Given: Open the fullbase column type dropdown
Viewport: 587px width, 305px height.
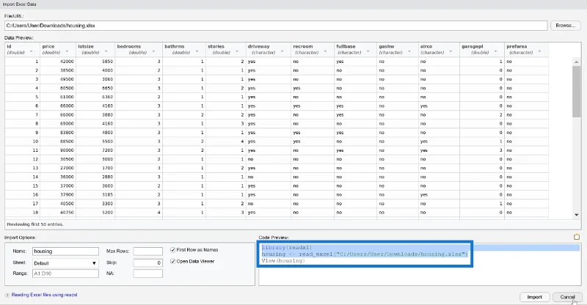Looking at the screenshot, I should [x=368, y=51].
